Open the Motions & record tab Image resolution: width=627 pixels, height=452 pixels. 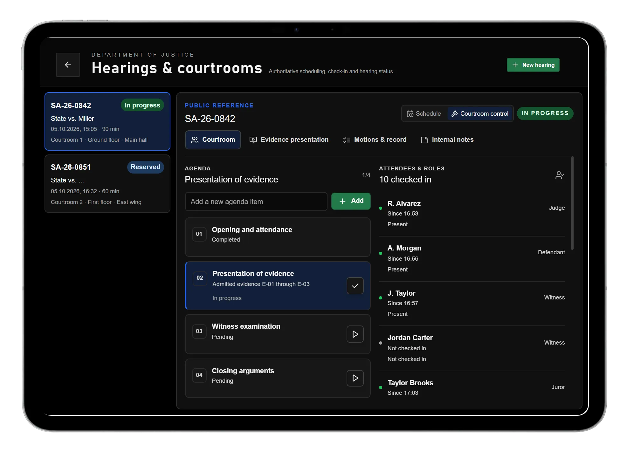point(375,140)
